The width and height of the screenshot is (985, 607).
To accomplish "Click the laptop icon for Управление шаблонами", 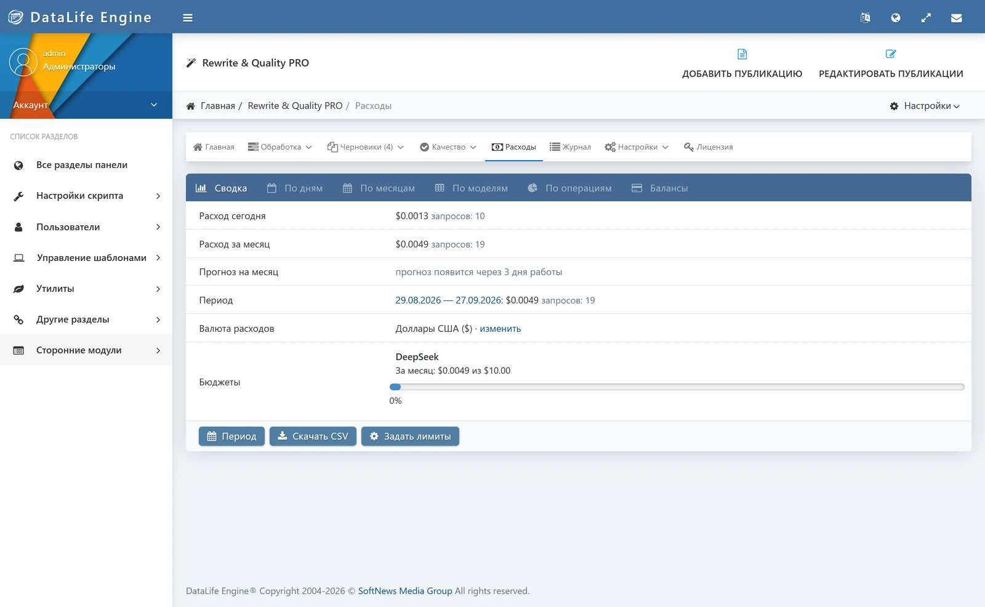I will pyautogui.click(x=19, y=258).
